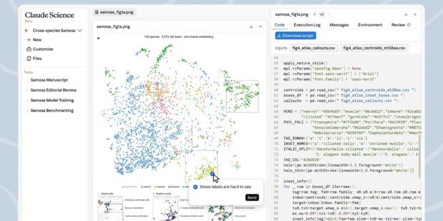Switch to the Execution Log tab
This screenshot has height=221, width=443.
click(x=307, y=25)
